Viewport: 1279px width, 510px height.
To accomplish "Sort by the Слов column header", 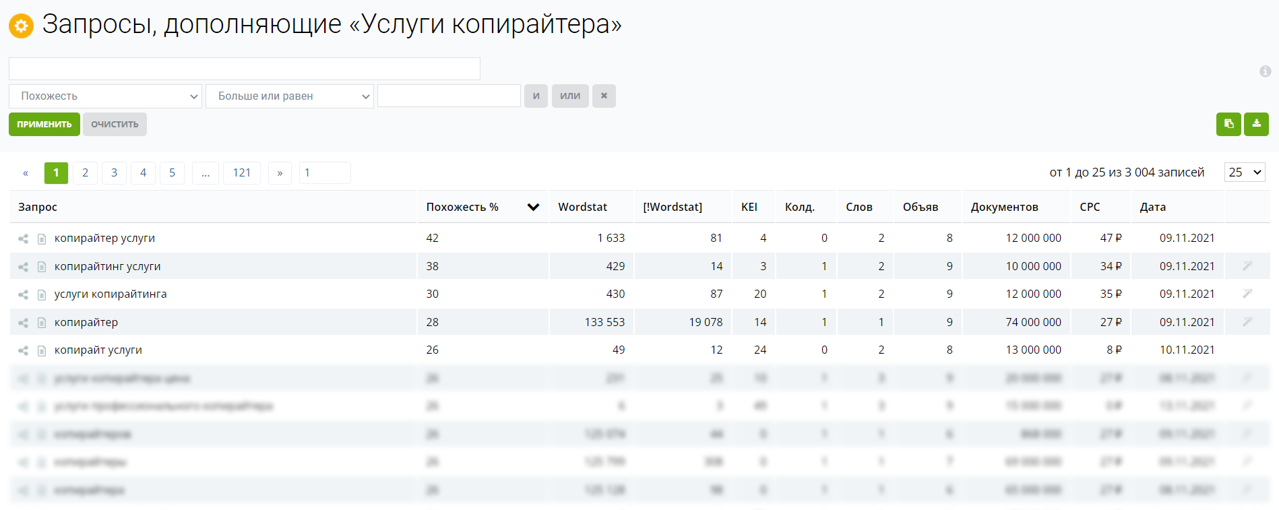I will [859, 207].
